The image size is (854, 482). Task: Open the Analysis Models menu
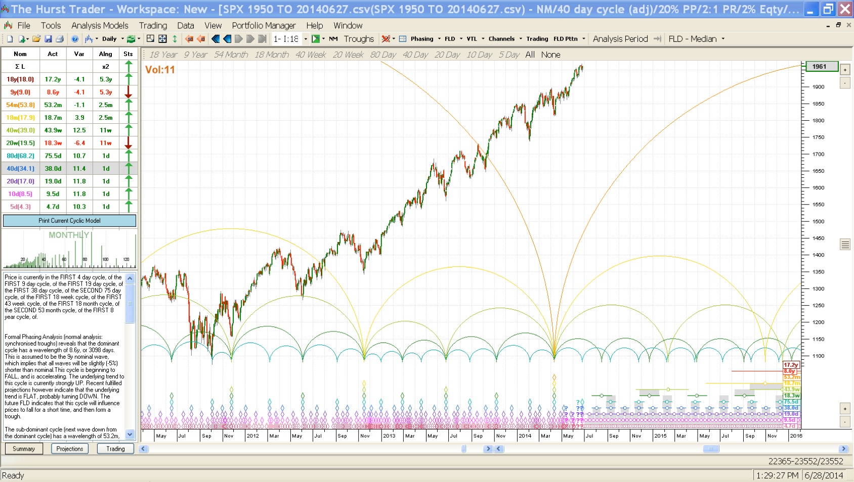[x=100, y=25]
